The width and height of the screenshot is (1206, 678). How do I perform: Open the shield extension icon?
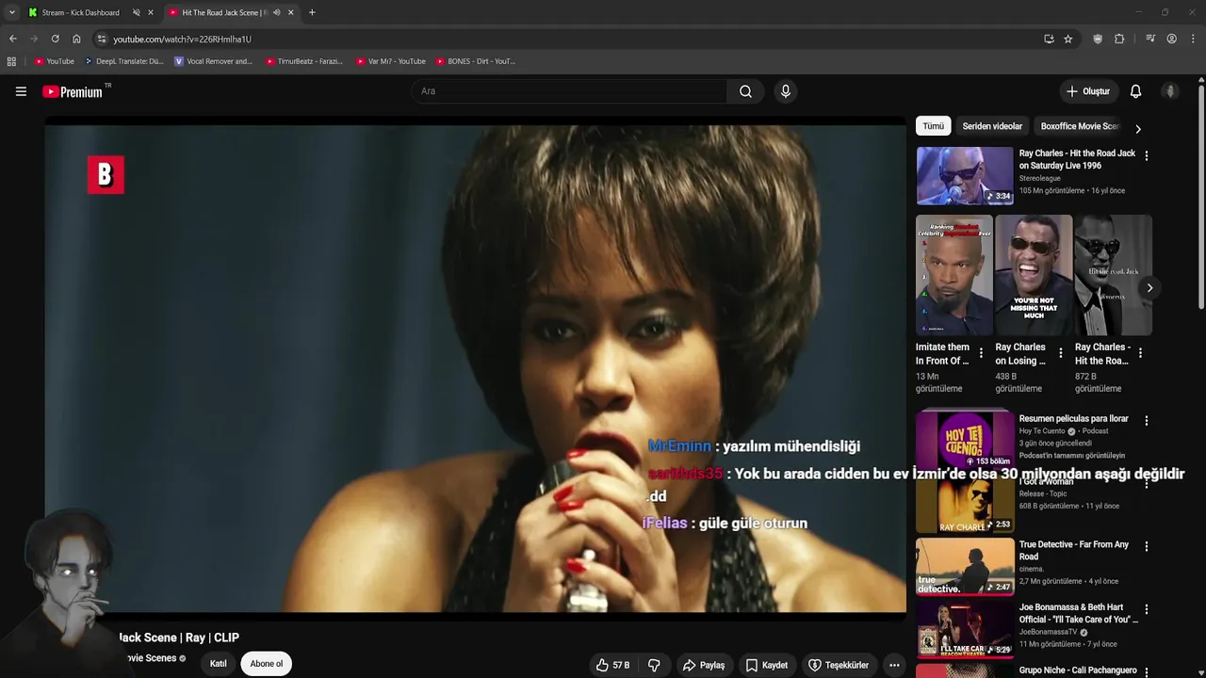click(1098, 39)
